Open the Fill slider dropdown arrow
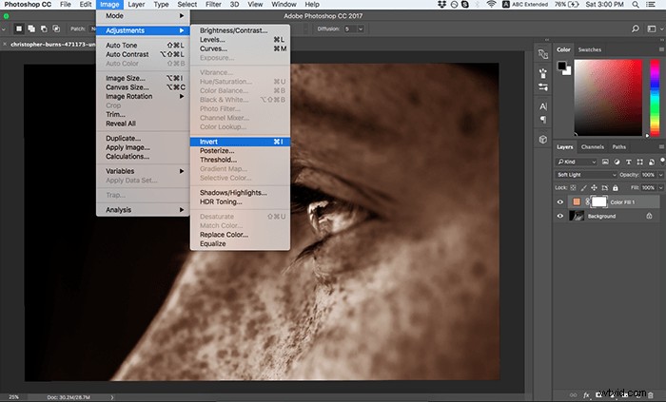666x402 pixels. click(x=661, y=187)
